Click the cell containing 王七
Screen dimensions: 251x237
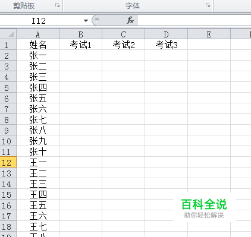(37, 226)
